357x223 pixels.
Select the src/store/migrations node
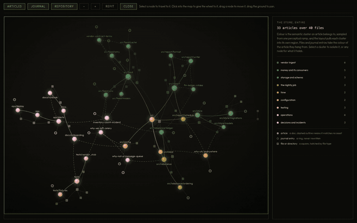(x=231, y=113)
